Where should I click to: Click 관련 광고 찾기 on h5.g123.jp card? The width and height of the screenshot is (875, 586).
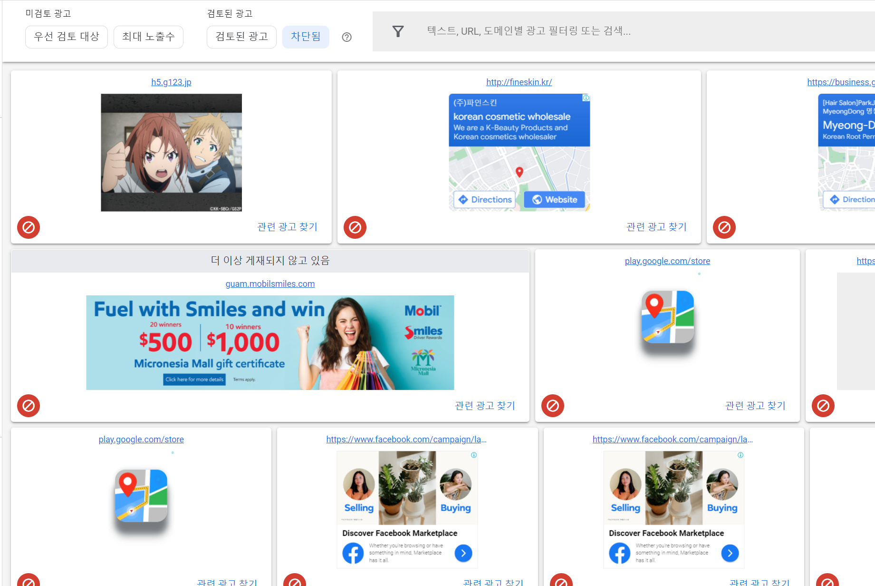[287, 227]
